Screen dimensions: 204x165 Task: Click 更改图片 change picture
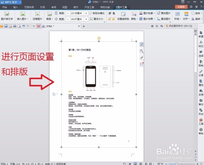164,13
